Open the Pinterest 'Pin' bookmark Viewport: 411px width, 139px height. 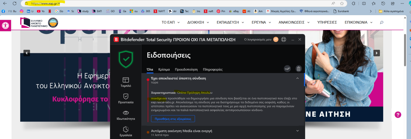[221, 11]
